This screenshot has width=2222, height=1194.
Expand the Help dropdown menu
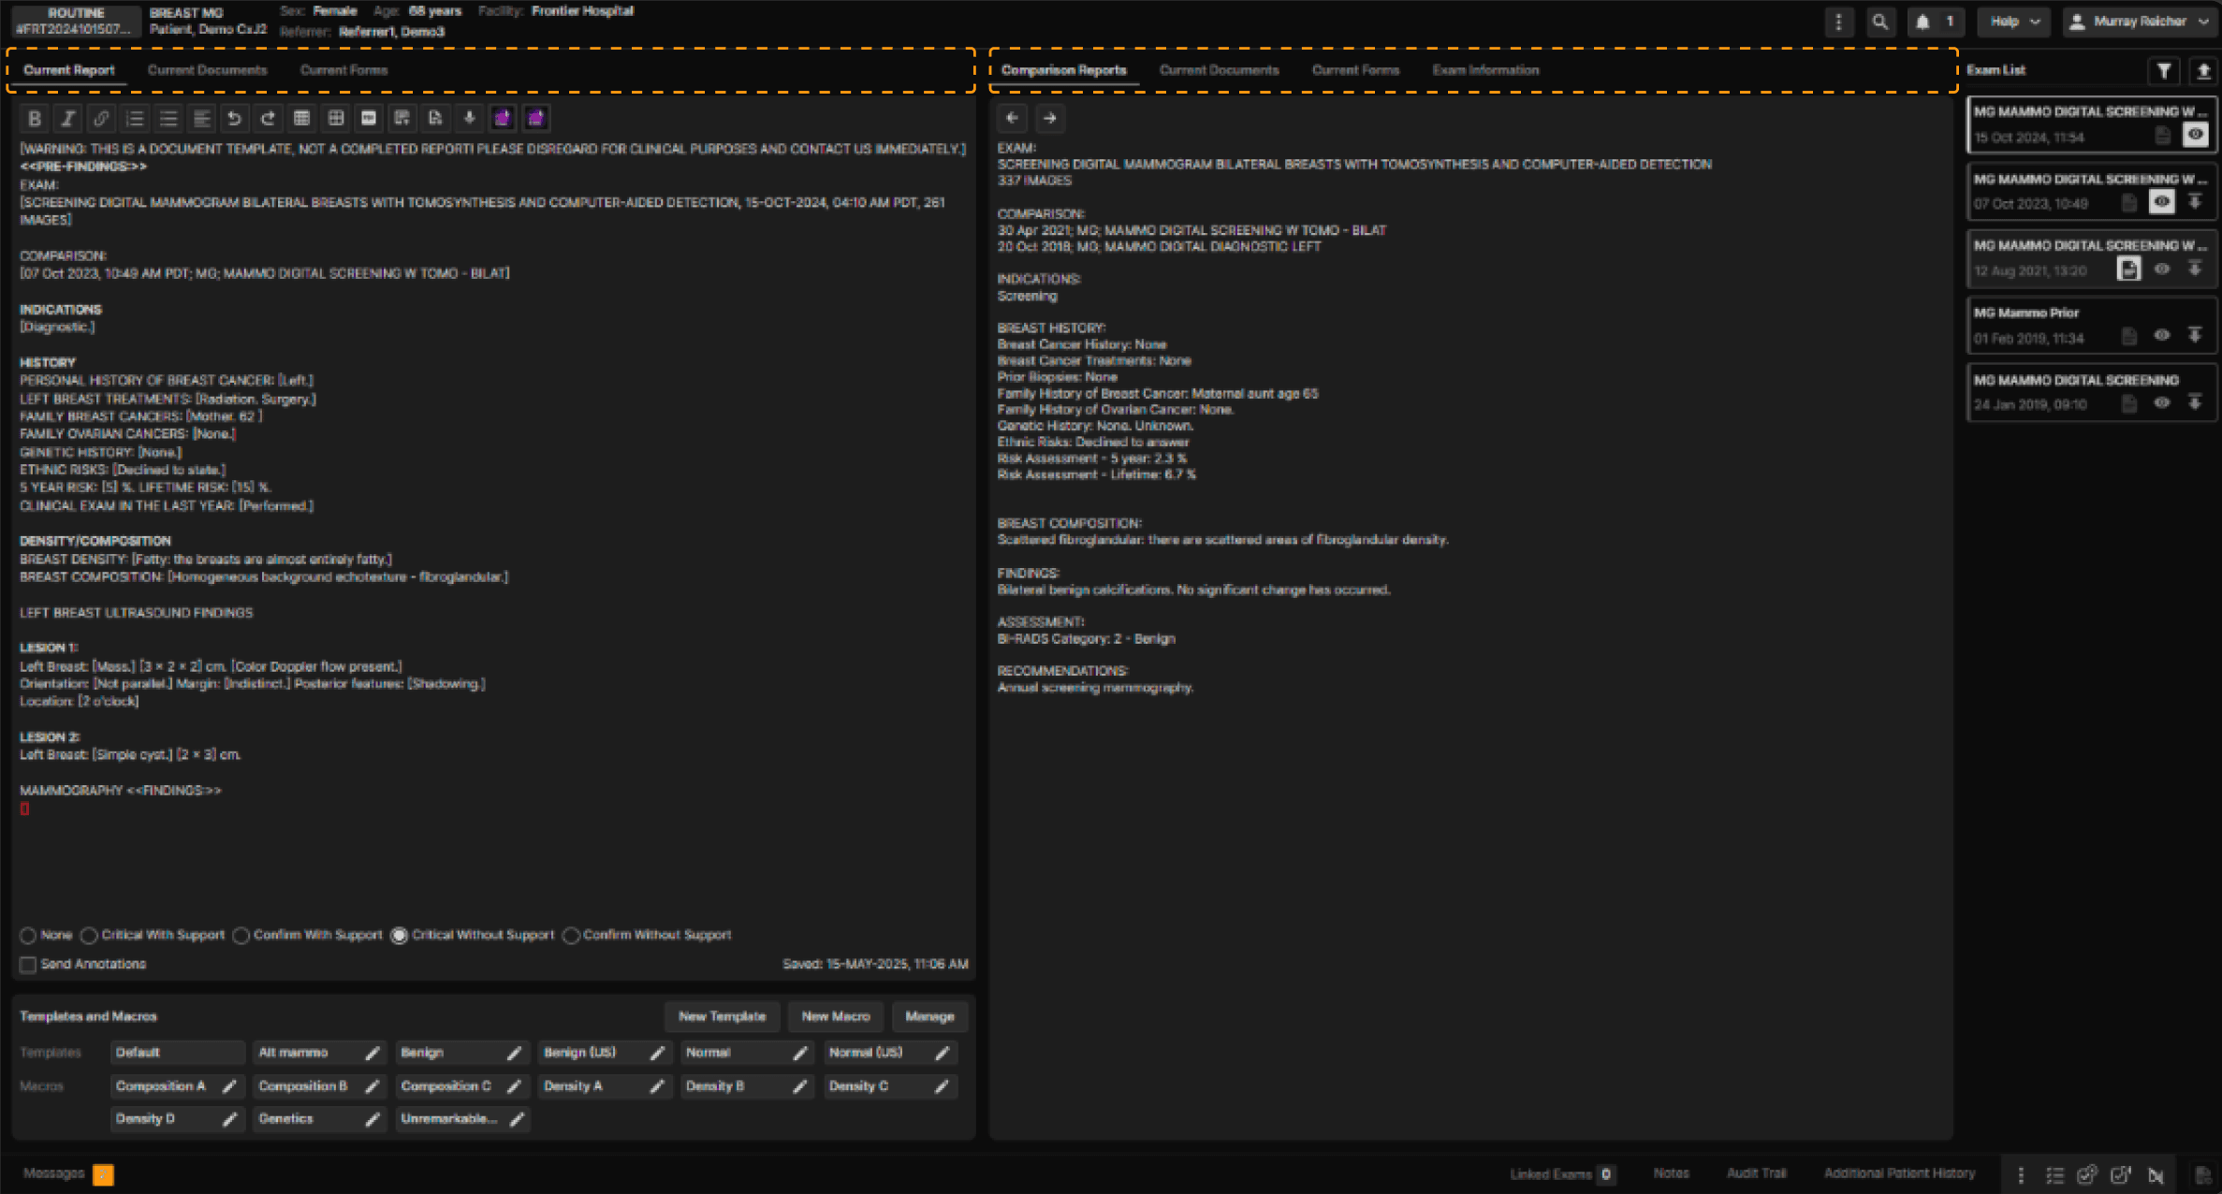[x=2014, y=22]
